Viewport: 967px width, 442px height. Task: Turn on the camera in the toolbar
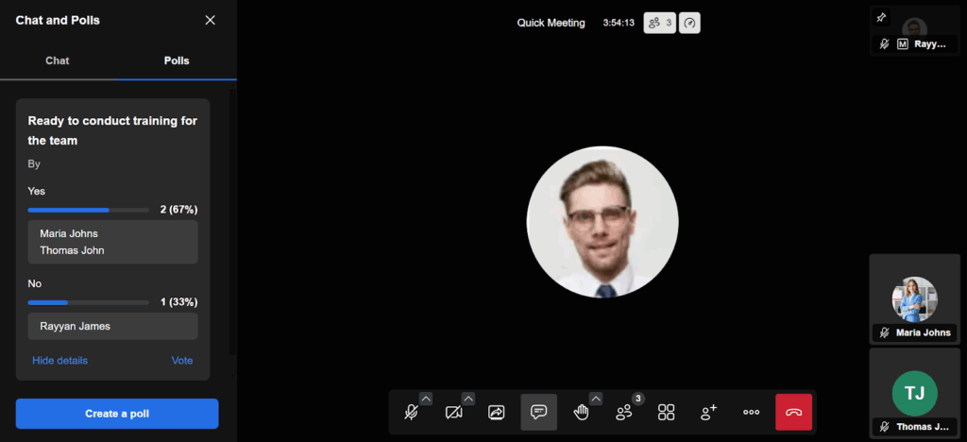click(x=453, y=413)
